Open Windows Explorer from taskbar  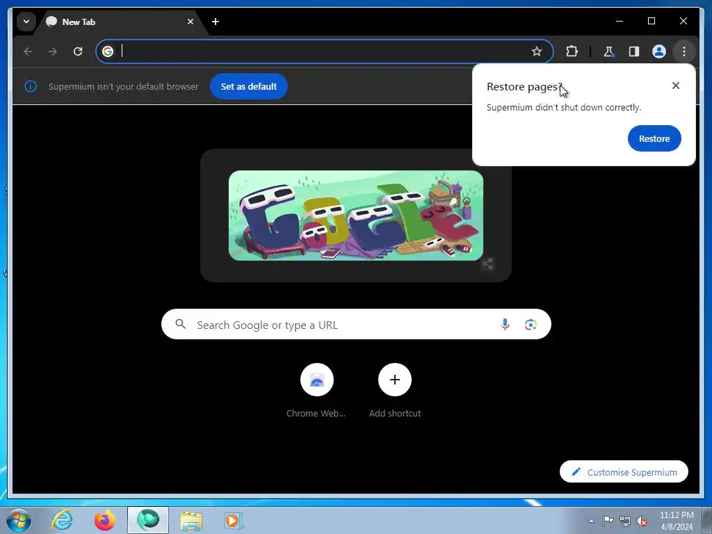pos(192,520)
